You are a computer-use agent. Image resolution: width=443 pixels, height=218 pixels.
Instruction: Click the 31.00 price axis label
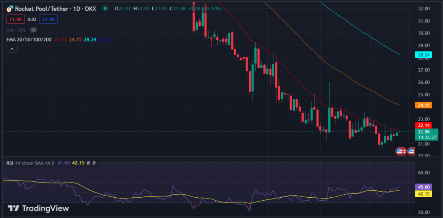(x=424, y=21)
